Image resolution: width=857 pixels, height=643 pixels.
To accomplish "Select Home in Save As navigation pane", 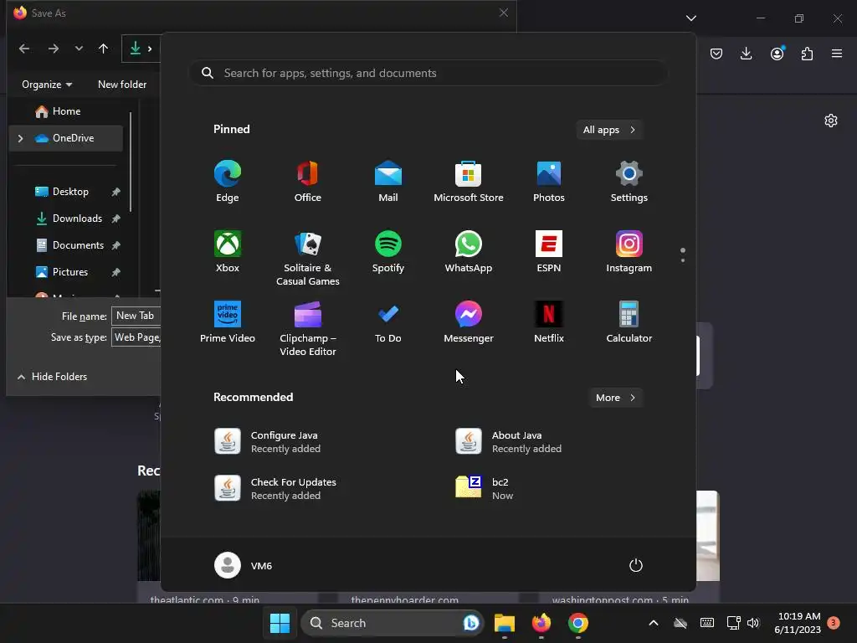I will [66, 111].
